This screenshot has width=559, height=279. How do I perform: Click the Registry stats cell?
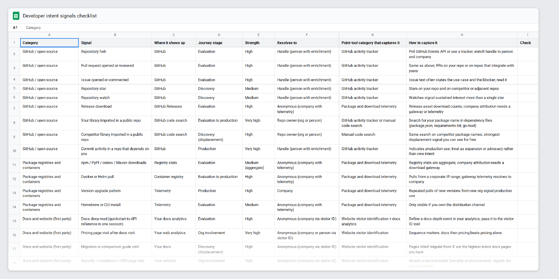click(174, 165)
